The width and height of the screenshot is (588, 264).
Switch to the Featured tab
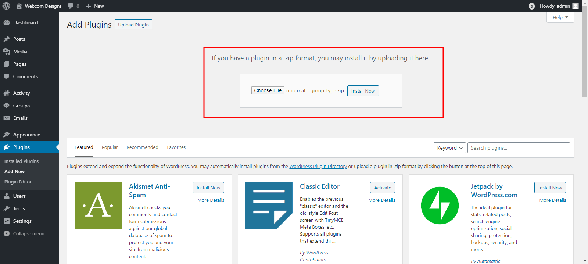pos(84,147)
